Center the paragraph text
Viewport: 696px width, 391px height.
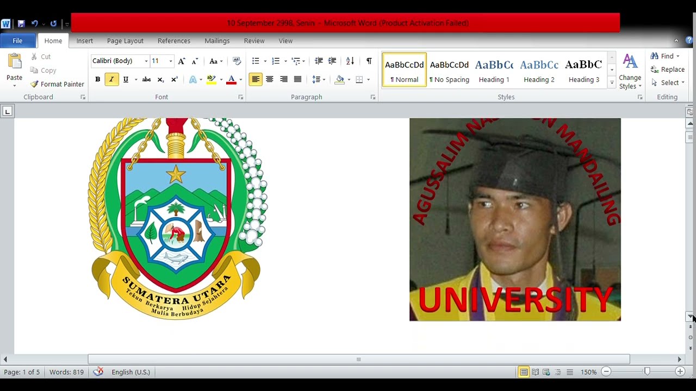point(270,79)
